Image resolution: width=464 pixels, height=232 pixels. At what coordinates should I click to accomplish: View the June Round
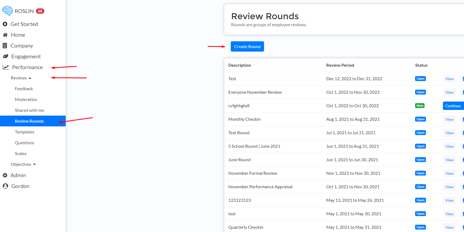(449, 160)
